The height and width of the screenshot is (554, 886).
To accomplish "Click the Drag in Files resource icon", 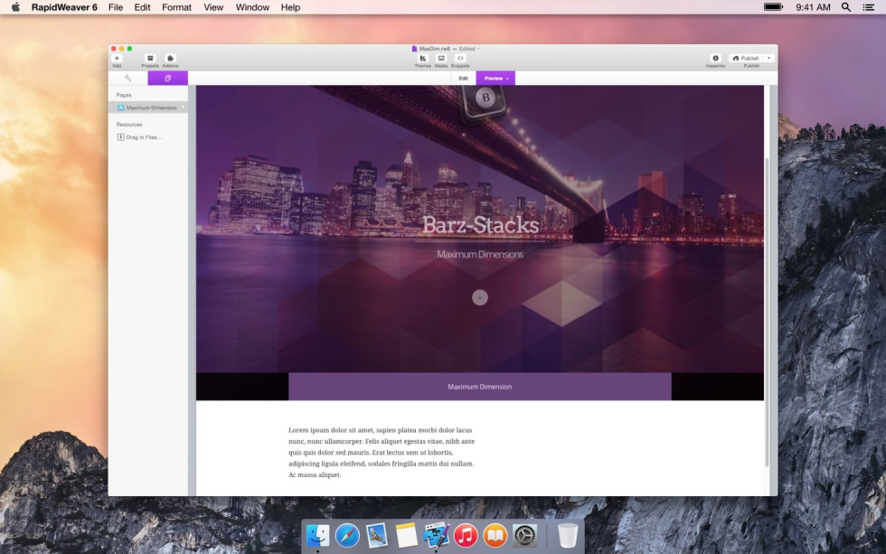I will (x=120, y=136).
